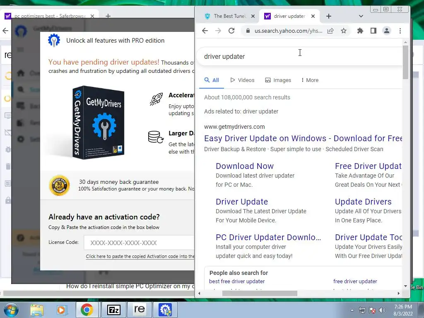Close the 'driver updater' tab
The image size is (424, 318).
click(313, 16)
